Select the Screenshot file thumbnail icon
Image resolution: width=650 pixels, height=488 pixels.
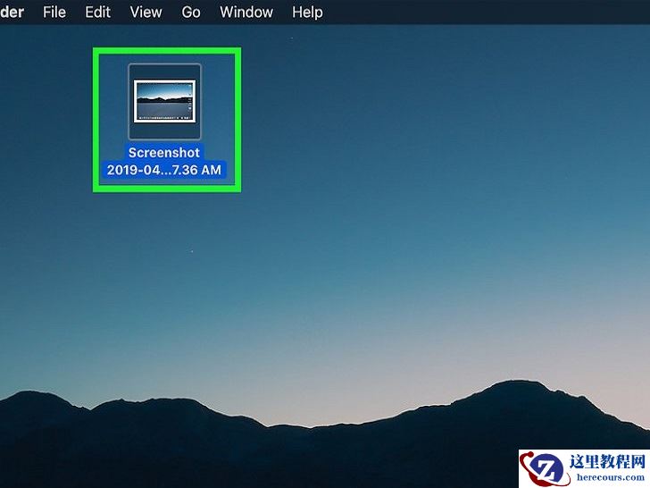(164, 102)
